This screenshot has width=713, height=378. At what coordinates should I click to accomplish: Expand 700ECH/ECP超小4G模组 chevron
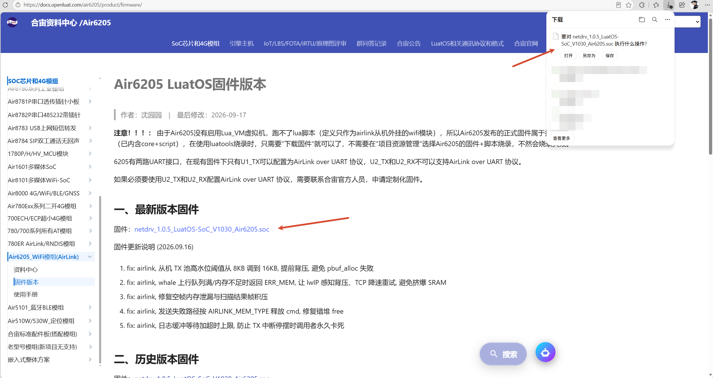(90, 218)
